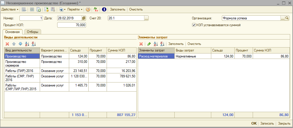
Task: Delete row in Виды деятельности table
Action: point(7,44)
